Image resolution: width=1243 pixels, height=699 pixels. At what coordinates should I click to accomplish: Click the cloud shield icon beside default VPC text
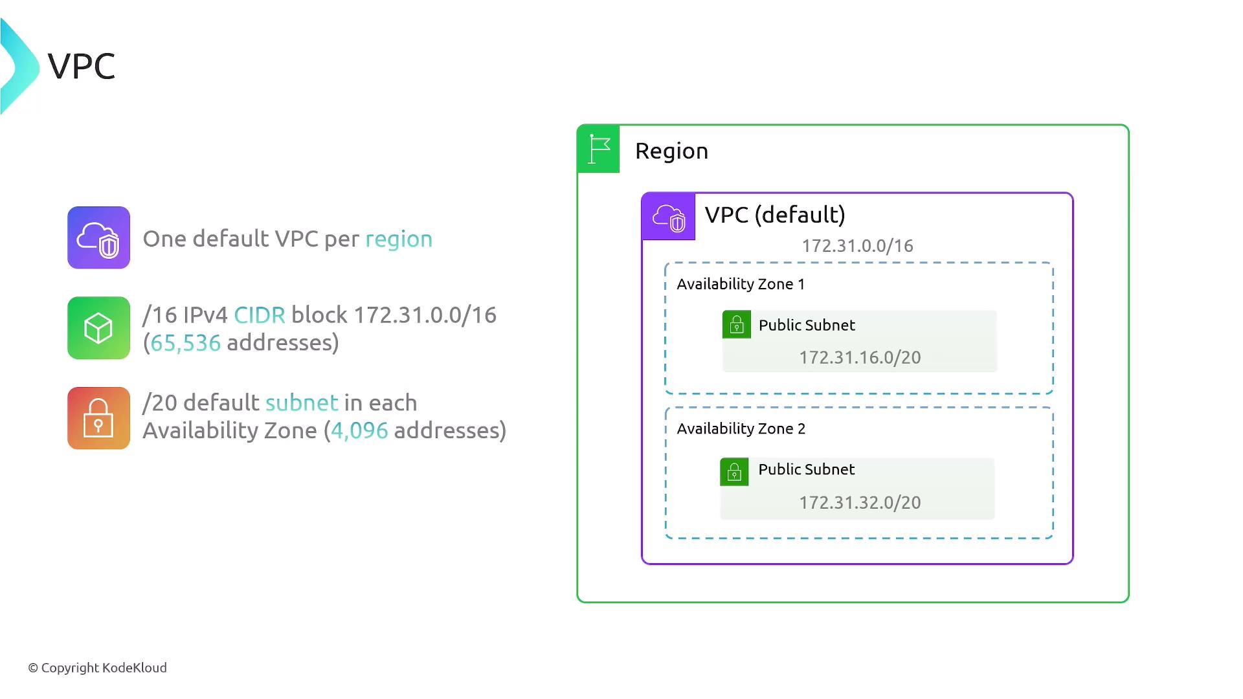click(x=98, y=238)
